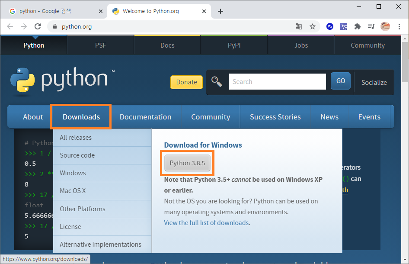Screen dimensions: 409x264
Task: Open the Socialize menu
Action: [374, 83]
